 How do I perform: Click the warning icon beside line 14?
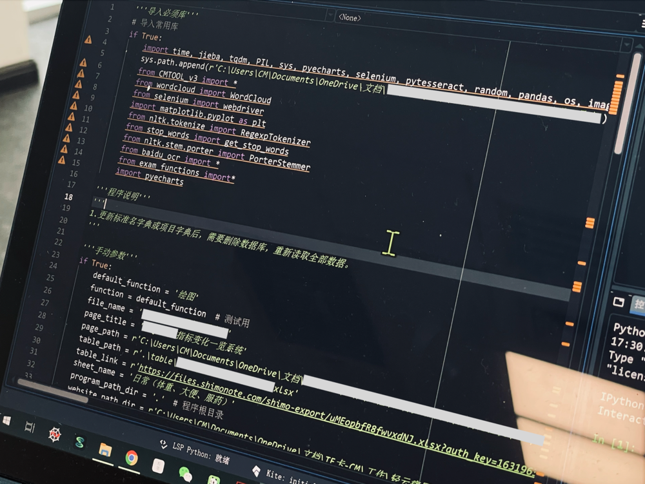pyautogui.click(x=64, y=149)
